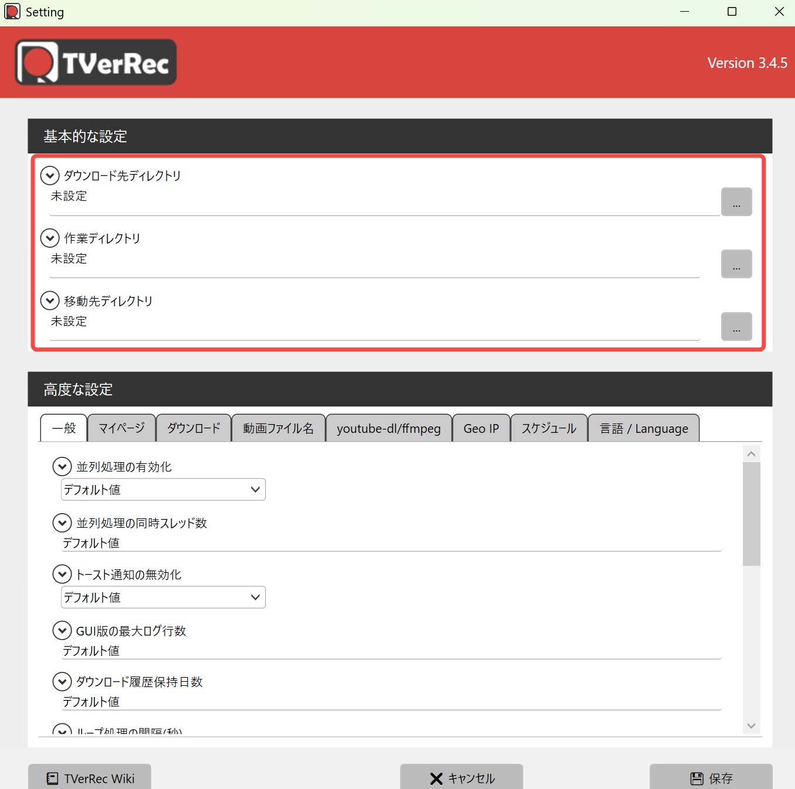Switch to the マイページ tab
Screen dimensions: 795x789
tap(121, 428)
